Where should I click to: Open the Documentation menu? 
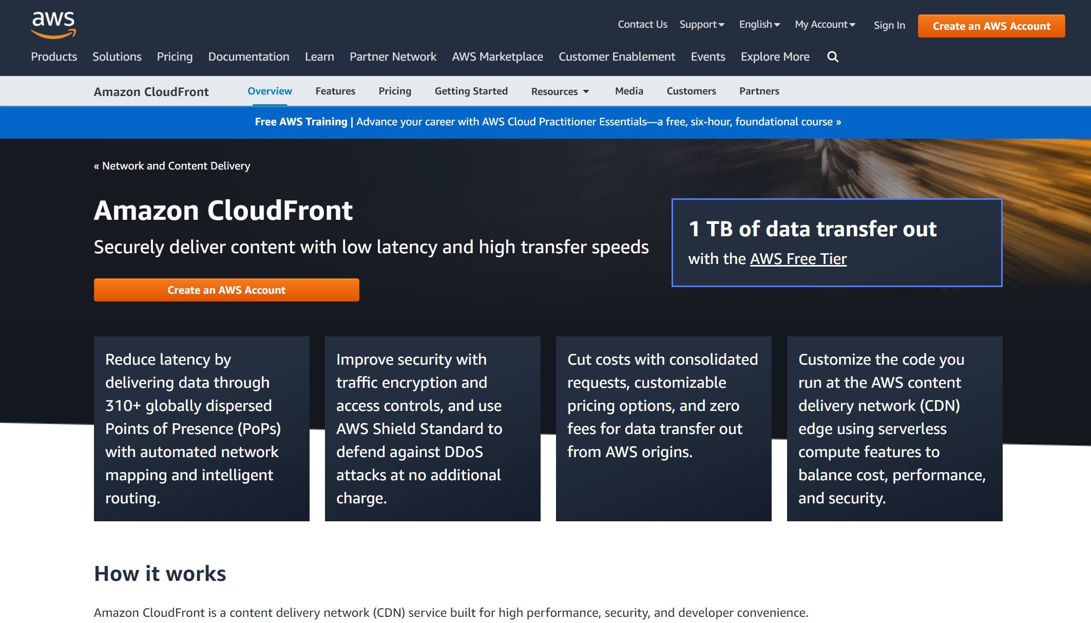pos(248,57)
